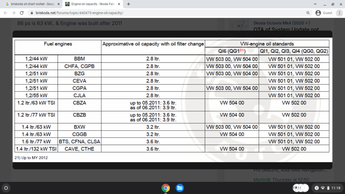Viewport: 345px width, 194px height.
Task: Click the 1.6 ltr./77 kW cell
Action: 36,142
